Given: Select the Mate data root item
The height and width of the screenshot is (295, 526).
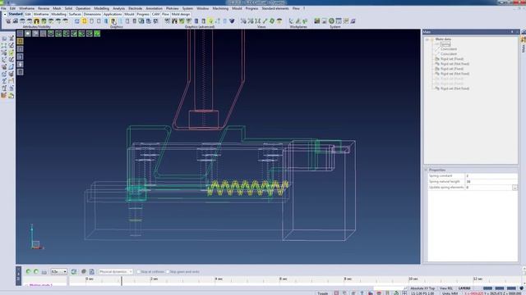Looking at the screenshot, I should tap(443, 39).
